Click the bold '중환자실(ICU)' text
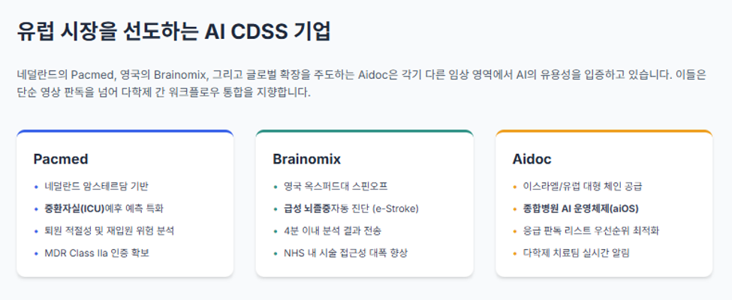This screenshot has width=732, height=300. point(70,208)
